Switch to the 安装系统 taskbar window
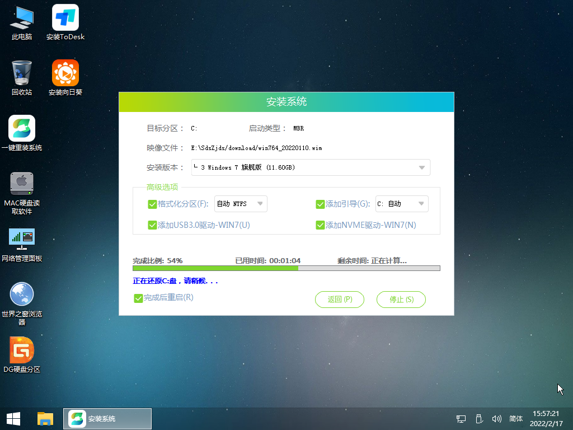The width and height of the screenshot is (573, 430). (x=106, y=418)
